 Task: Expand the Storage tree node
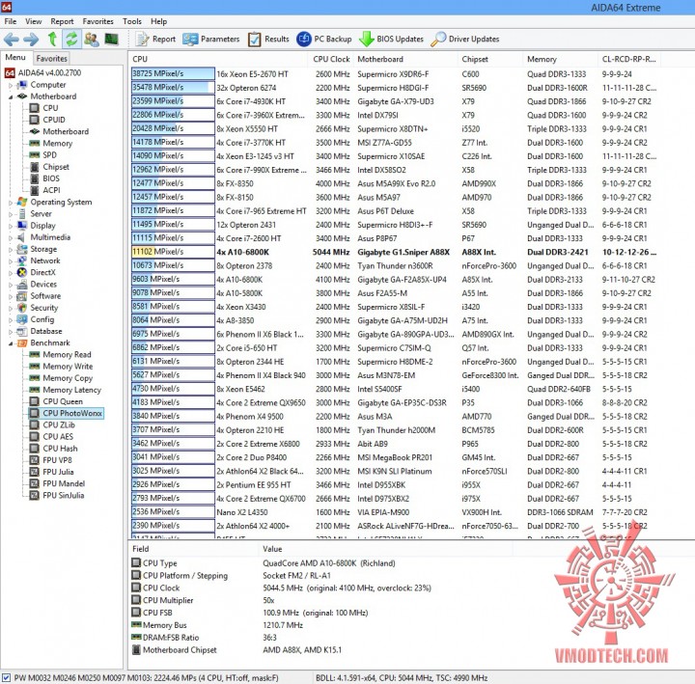(x=11, y=250)
